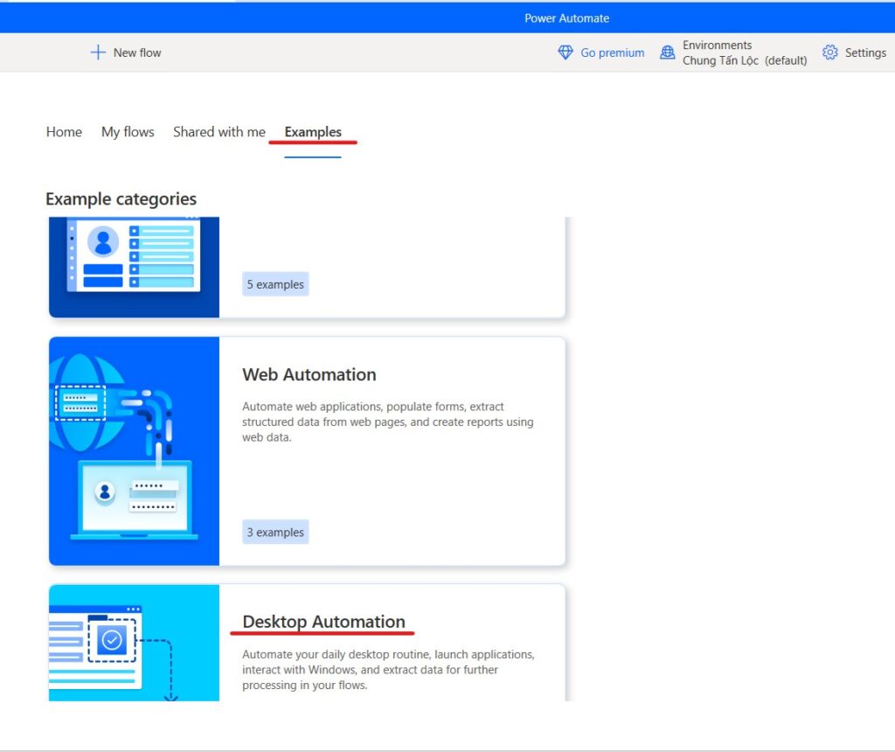This screenshot has width=895, height=752.
Task: Click the 5 examples badge on first category
Action: pyautogui.click(x=275, y=283)
